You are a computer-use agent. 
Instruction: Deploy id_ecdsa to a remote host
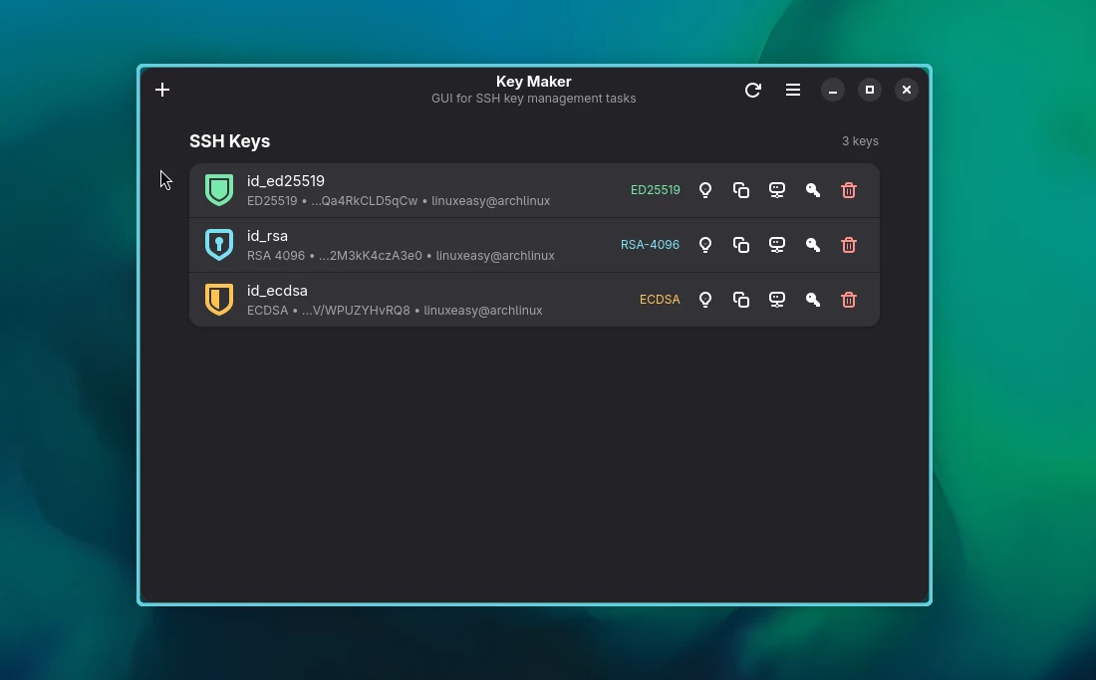(777, 299)
